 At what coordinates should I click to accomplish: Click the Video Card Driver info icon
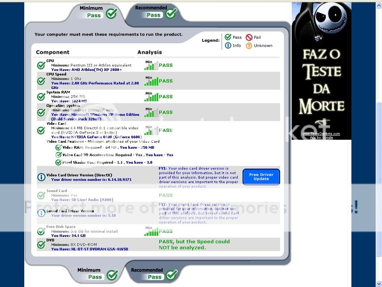pos(41,177)
